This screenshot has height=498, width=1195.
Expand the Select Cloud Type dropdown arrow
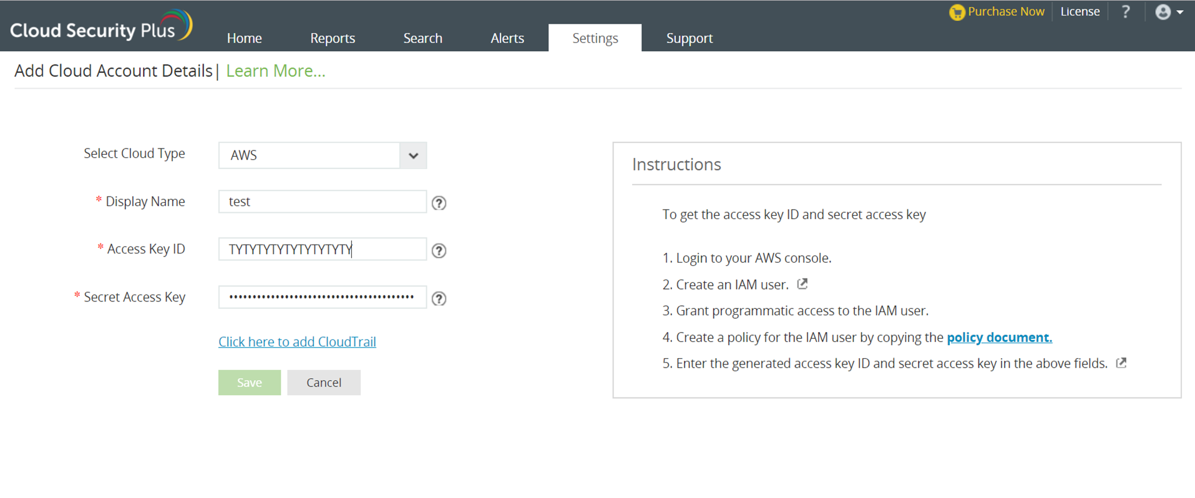click(413, 155)
